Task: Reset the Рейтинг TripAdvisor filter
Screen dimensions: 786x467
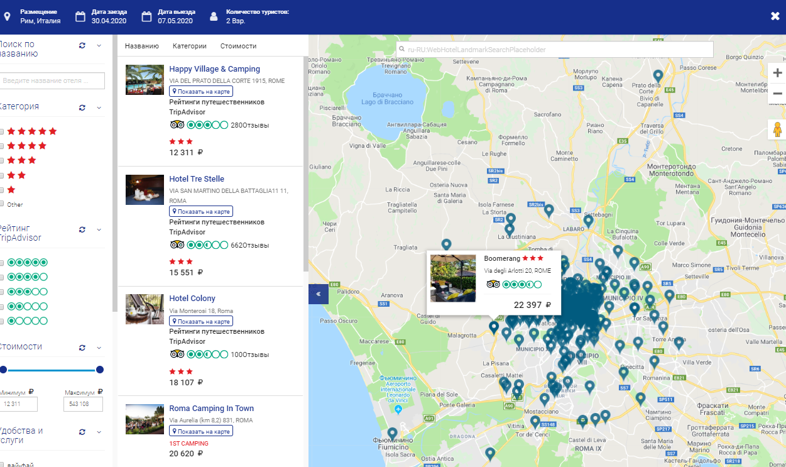Action: coord(82,229)
